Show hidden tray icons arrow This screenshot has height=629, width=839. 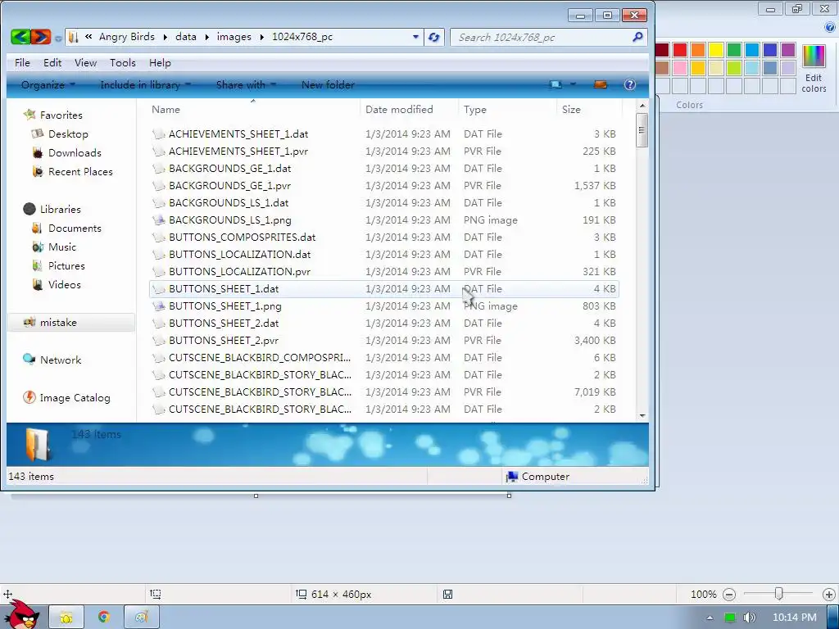710,618
